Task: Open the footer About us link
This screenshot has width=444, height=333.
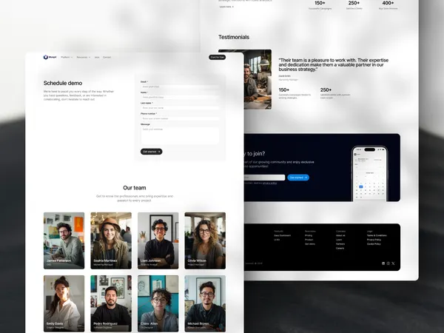Action: (340, 235)
